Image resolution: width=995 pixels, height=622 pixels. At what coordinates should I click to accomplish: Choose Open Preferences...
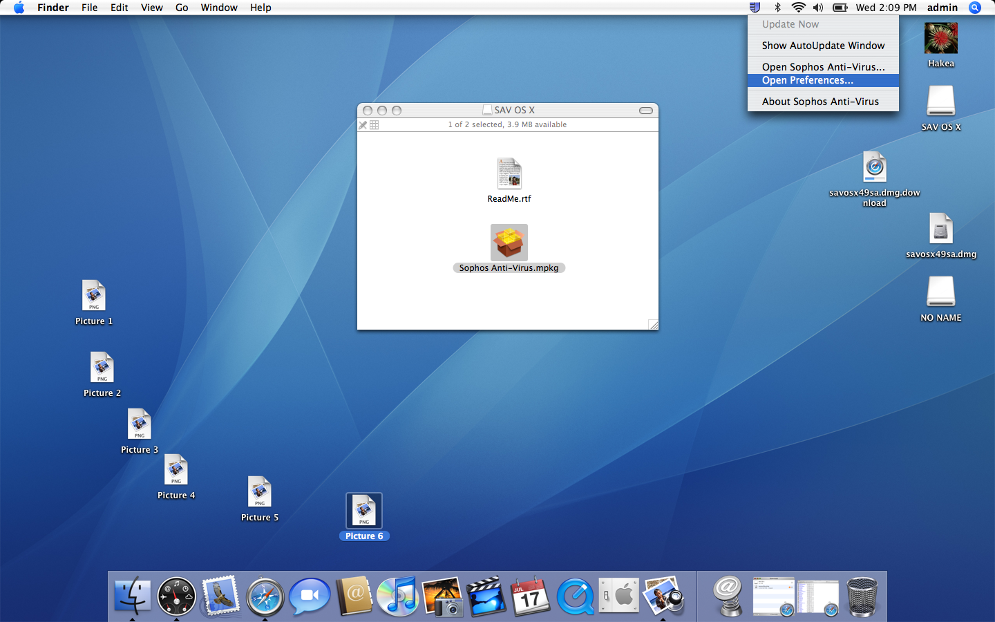tap(823, 80)
